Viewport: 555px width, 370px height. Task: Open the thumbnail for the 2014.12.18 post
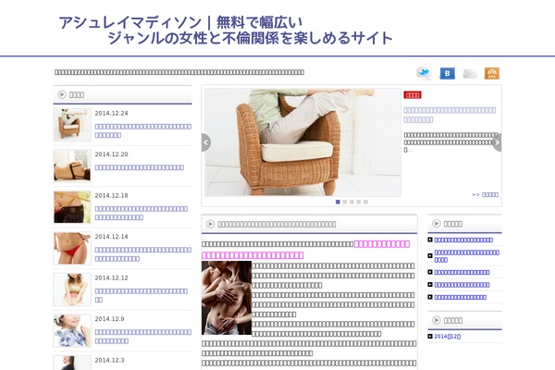[x=72, y=207]
